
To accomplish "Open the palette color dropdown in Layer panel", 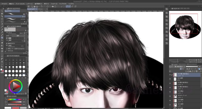I will point(171,67).
